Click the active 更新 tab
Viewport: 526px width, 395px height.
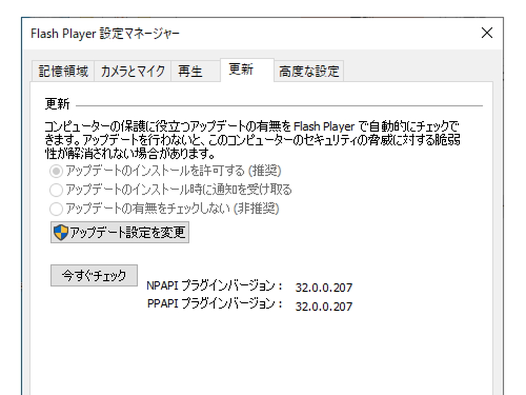point(240,70)
